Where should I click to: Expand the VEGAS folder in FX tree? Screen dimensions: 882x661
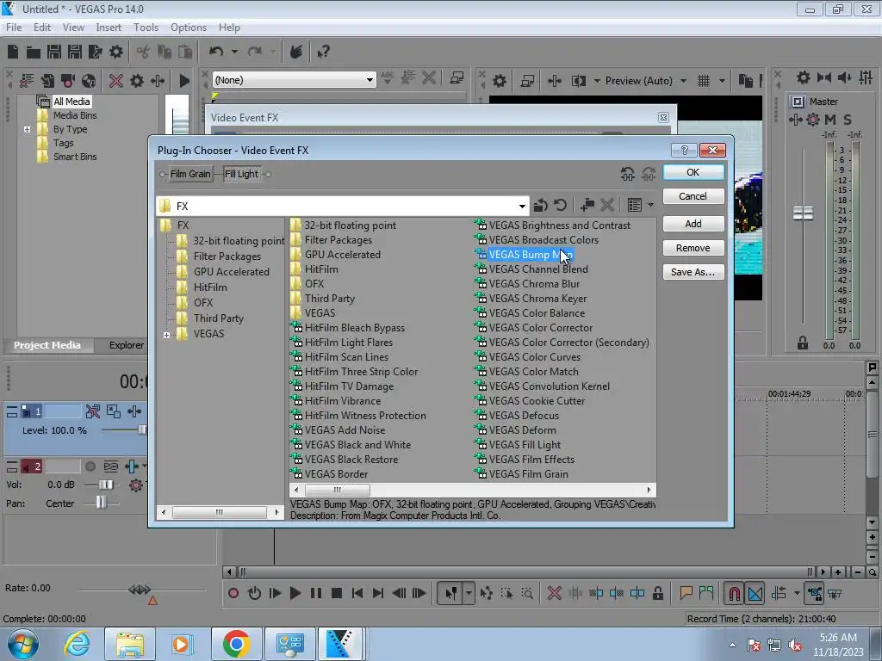166,335
